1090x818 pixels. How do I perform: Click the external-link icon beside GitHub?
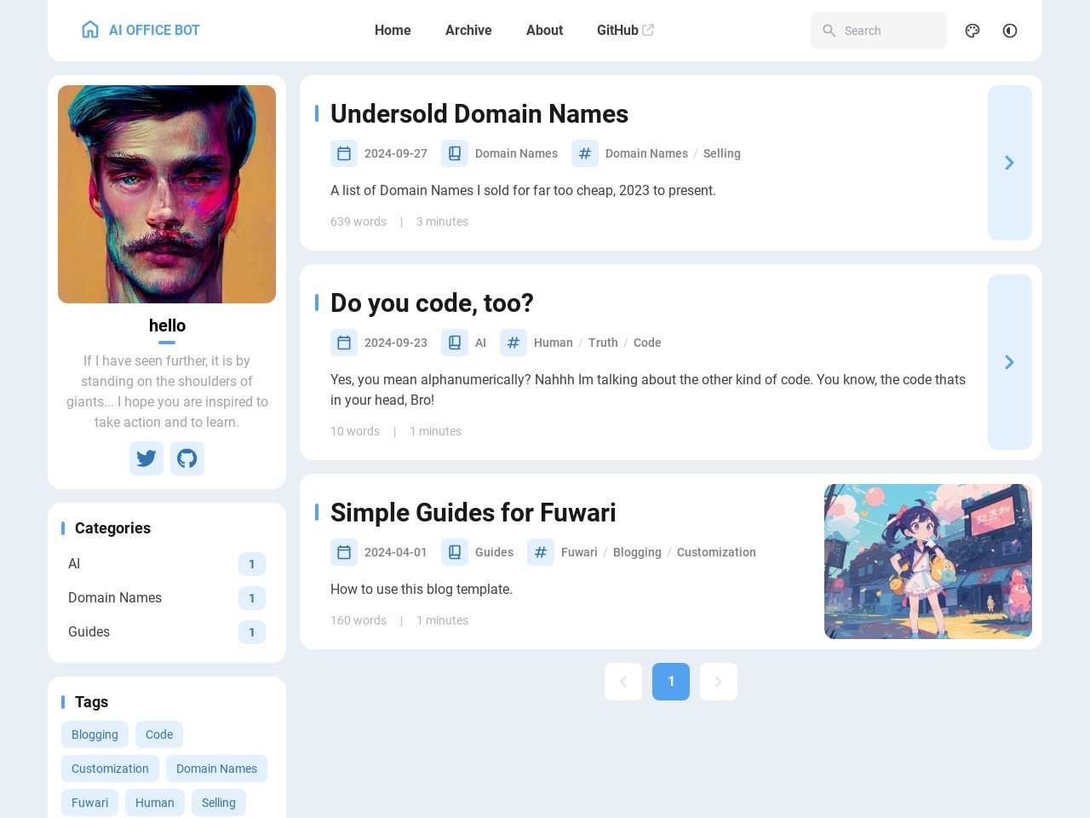pyautogui.click(x=648, y=30)
